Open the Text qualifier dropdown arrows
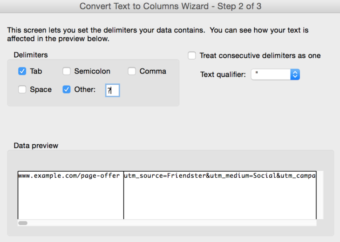 (x=295, y=74)
